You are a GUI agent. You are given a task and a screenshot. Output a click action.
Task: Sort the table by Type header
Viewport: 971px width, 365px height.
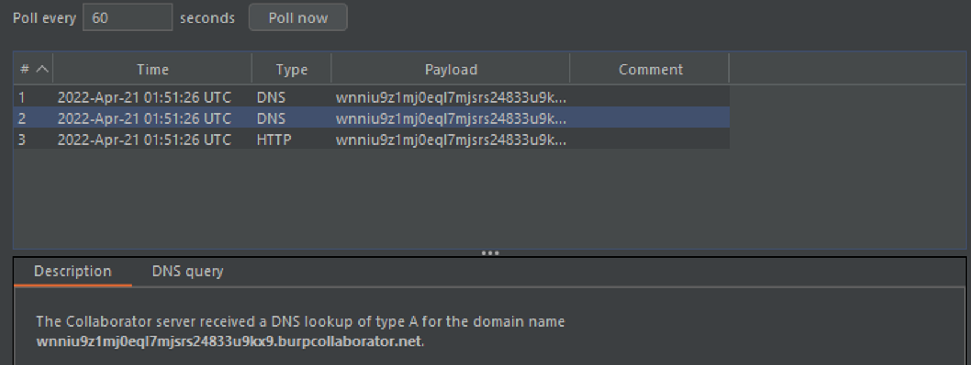[291, 70]
